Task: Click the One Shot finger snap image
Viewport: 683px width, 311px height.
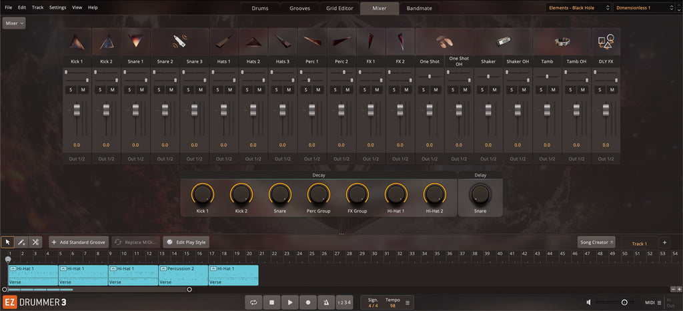Action: pyautogui.click(x=444, y=42)
